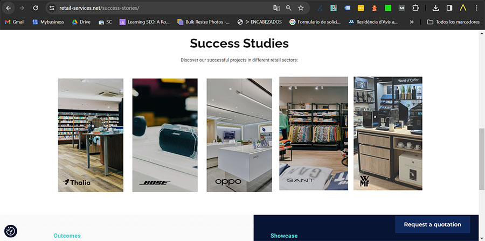This screenshot has width=485, height=241.
Task: Click the yellow caret profile icon
Action: 463,8
